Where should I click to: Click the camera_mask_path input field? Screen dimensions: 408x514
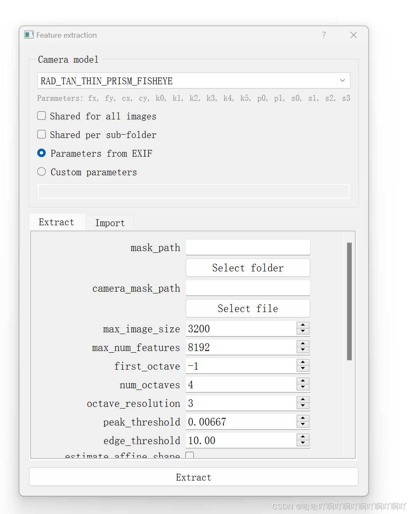tap(248, 288)
